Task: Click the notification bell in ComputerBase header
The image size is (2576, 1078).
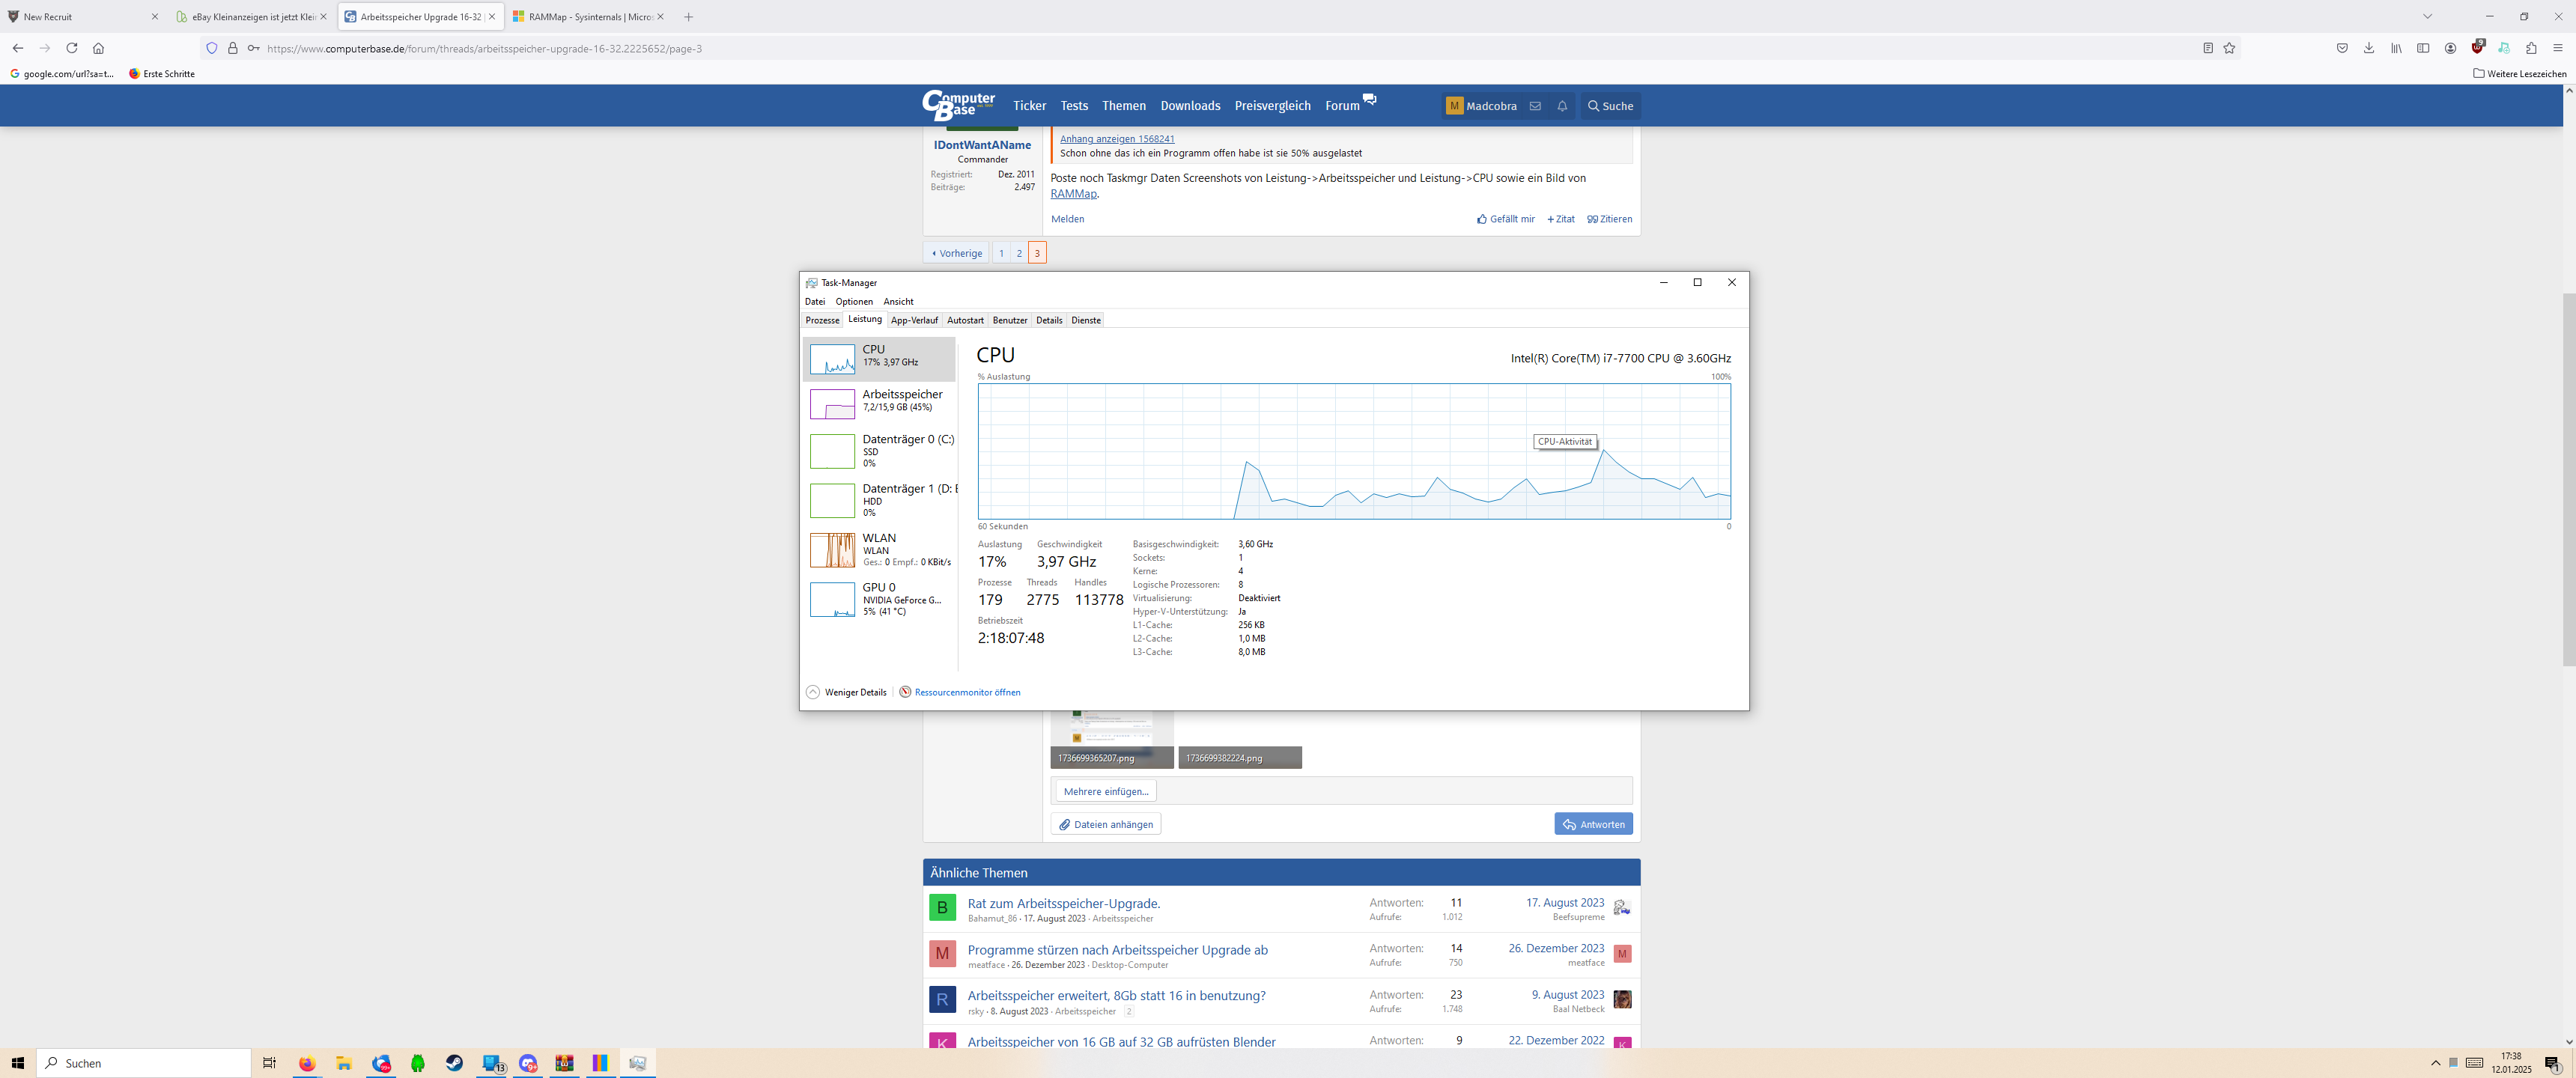Action: (1562, 106)
